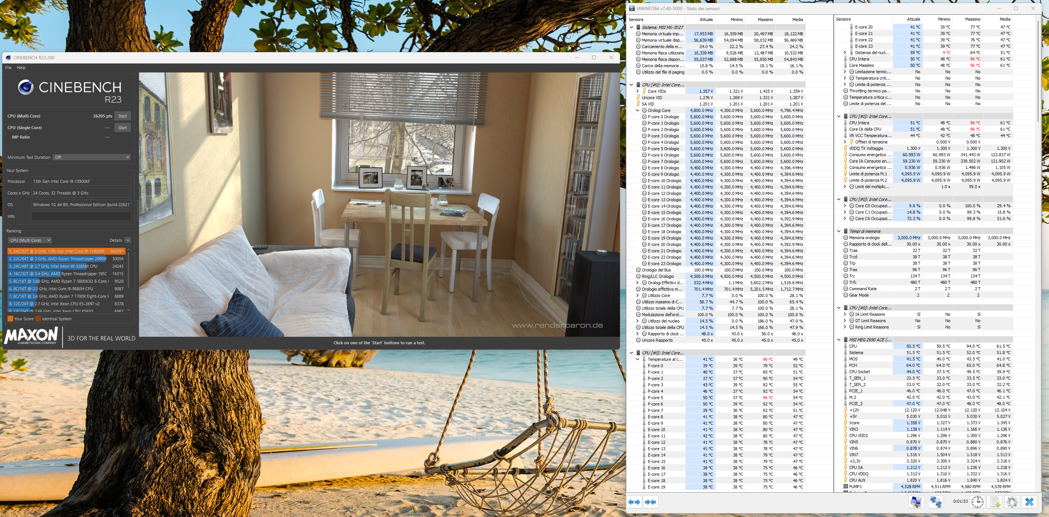Viewport: 1049px width, 517px height.
Task: Collapse the Orologi Core tree node
Action: [637, 110]
